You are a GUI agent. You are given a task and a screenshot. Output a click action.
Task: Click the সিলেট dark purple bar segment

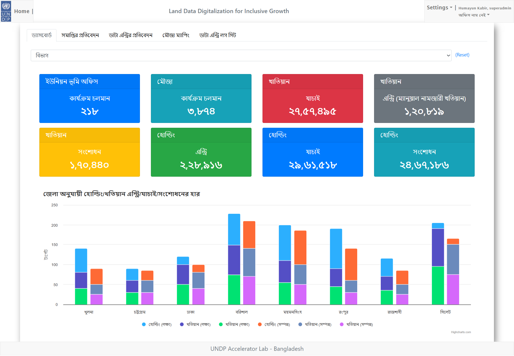(438, 247)
